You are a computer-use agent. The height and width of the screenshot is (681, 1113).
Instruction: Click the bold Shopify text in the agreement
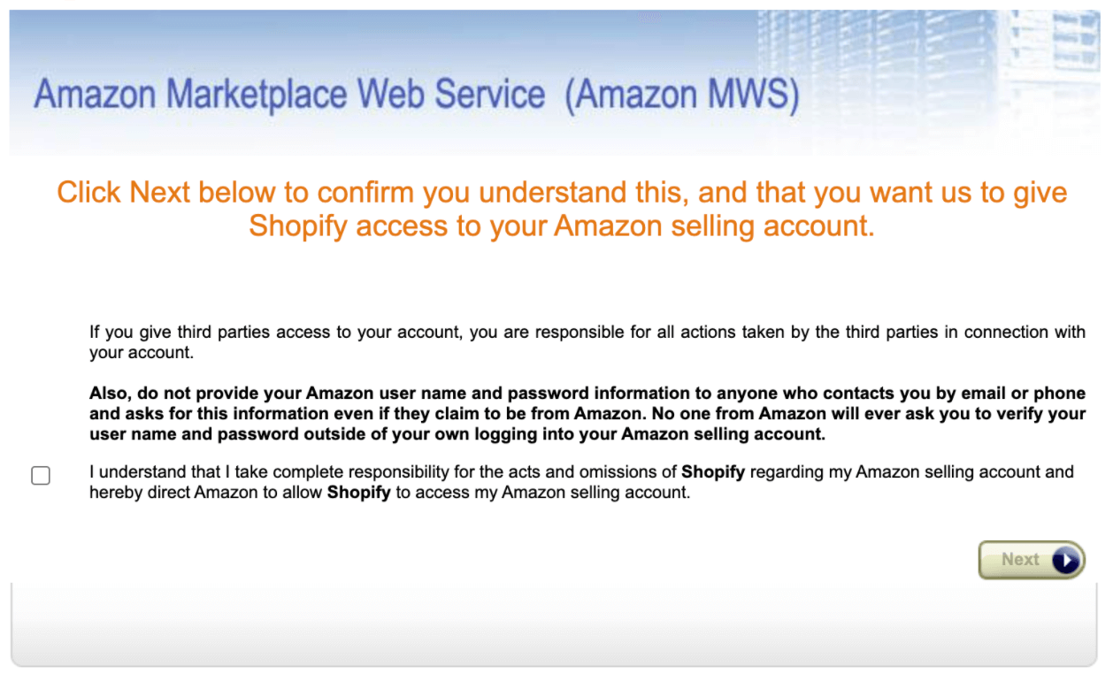[713, 472]
